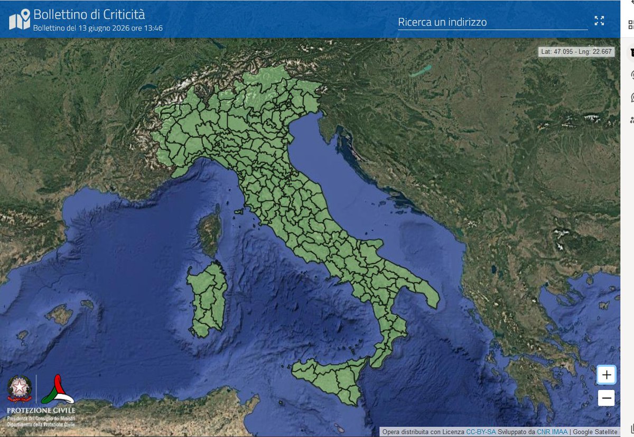Image resolution: width=634 pixels, height=437 pixels.
Task: Click the Bollettino di Criticità title
Action: click(89, 14)
